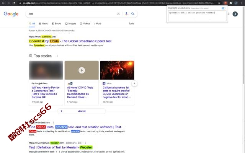Open the red highlighter extension icon
The image size is (245, 153).
(225, 3)
